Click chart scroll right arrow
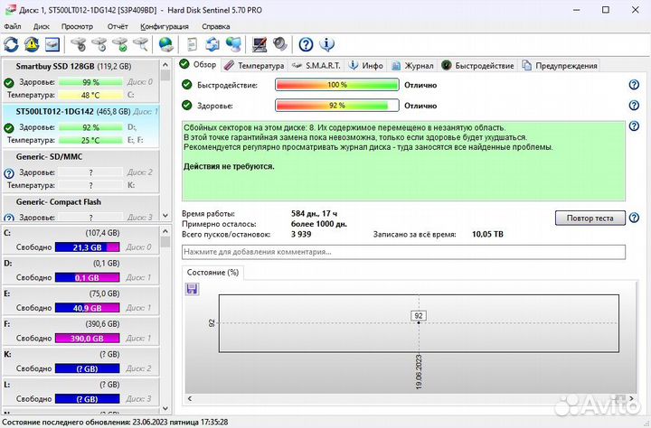 (x=631, y=398)
